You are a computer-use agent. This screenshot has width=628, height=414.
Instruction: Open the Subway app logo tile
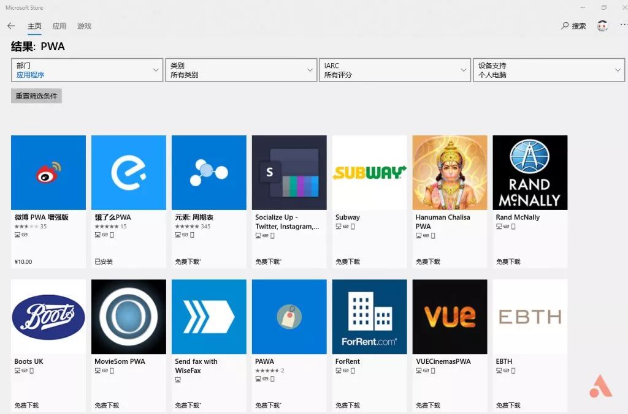(x=370, y=173)
